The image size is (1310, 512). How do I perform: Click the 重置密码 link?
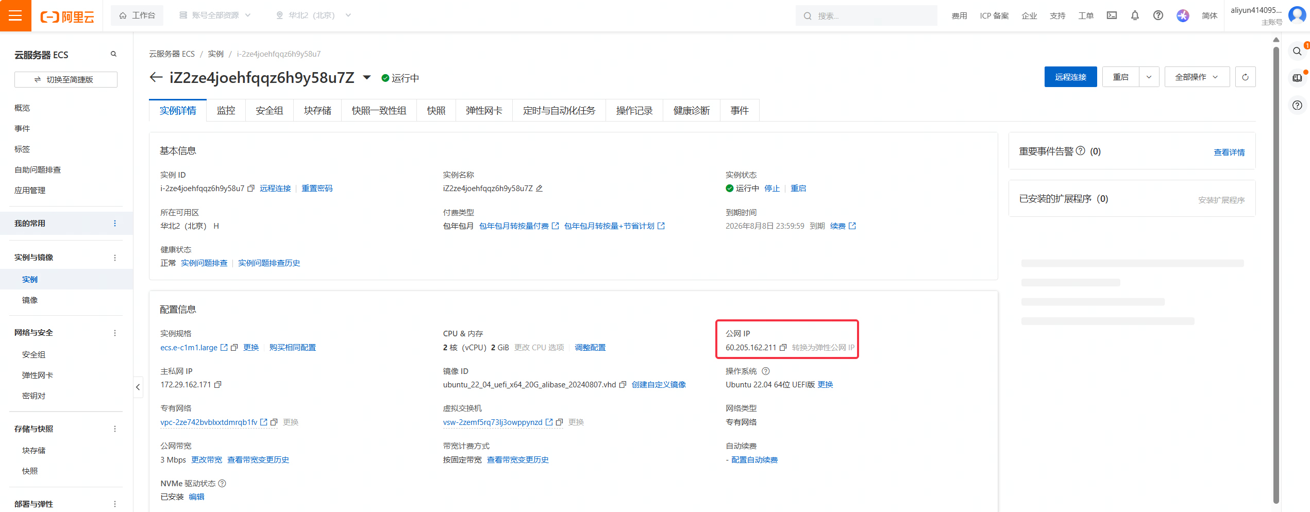[317, 189]
